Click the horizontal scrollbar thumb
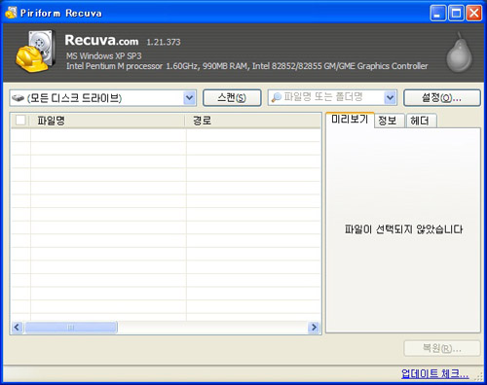Screen dimensions: 487x385 (71, 328)
